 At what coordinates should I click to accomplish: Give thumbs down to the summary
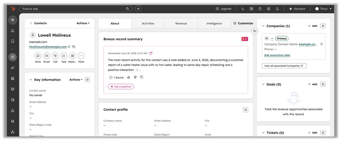coord(135,77)
